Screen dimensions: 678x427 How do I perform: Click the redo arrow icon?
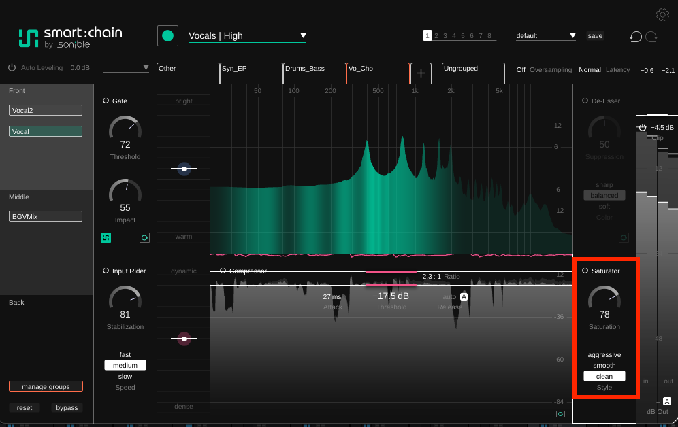click(651, 37)
